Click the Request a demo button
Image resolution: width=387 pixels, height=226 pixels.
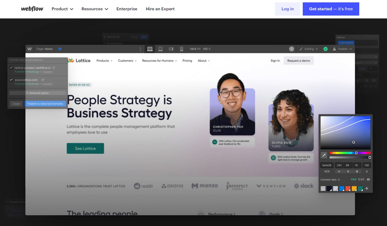[299, 61]
